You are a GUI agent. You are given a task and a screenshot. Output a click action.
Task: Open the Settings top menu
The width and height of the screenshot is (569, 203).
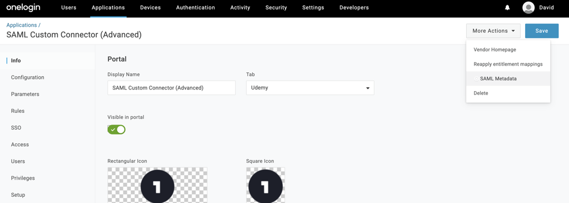313,8
